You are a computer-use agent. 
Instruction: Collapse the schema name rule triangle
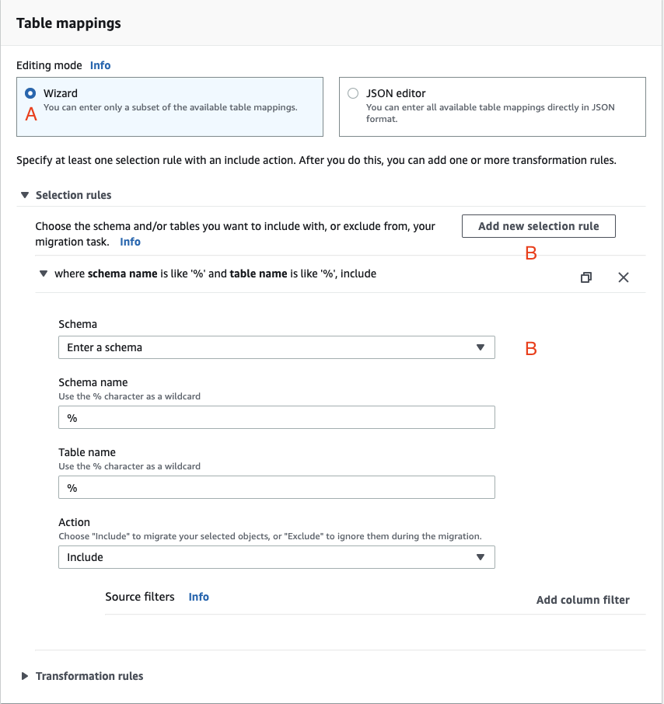pyautogui.click(x=44, y=274)
